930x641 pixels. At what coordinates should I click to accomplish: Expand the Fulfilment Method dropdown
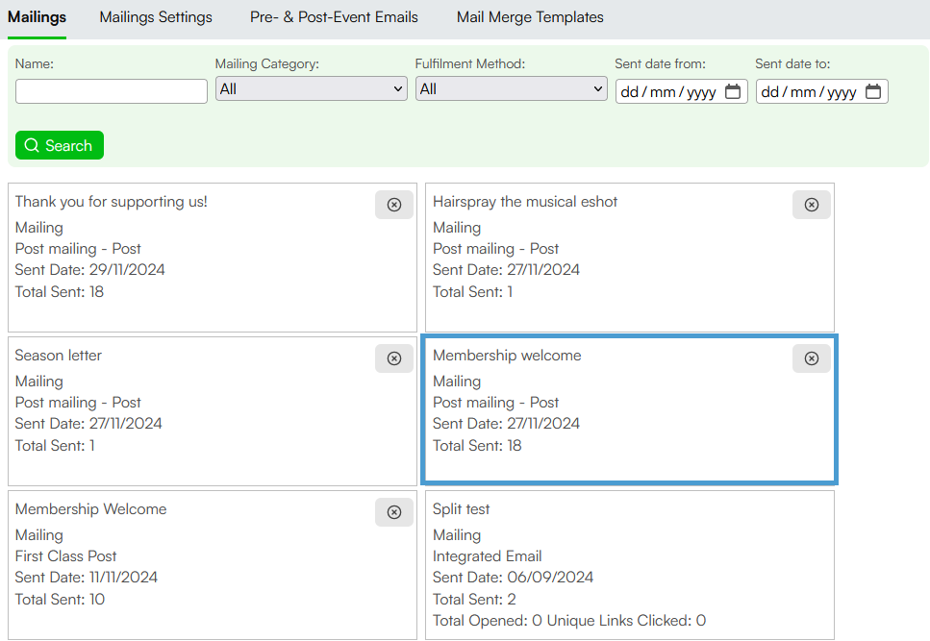[x=512, y=88]
